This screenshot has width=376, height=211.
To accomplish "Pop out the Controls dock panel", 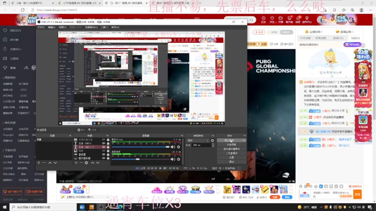I will click(x=244, y=136).
